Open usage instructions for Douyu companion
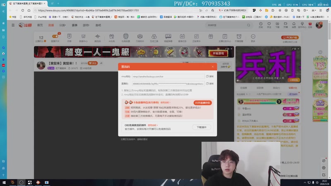 pos(165,103)
